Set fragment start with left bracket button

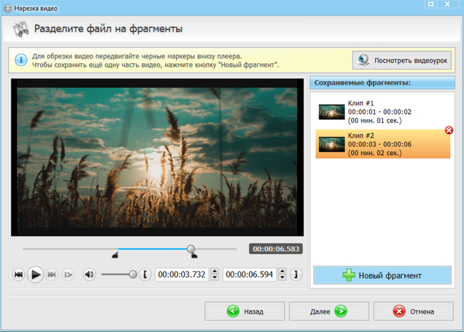(x=146, y=275)
